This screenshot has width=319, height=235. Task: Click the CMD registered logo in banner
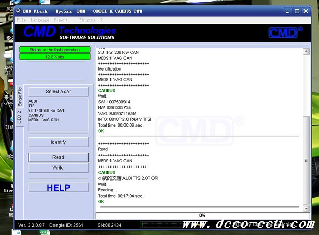(x=285, y=33)
